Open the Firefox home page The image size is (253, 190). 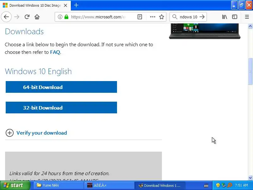pyautogui.click(x=37, y=17)
